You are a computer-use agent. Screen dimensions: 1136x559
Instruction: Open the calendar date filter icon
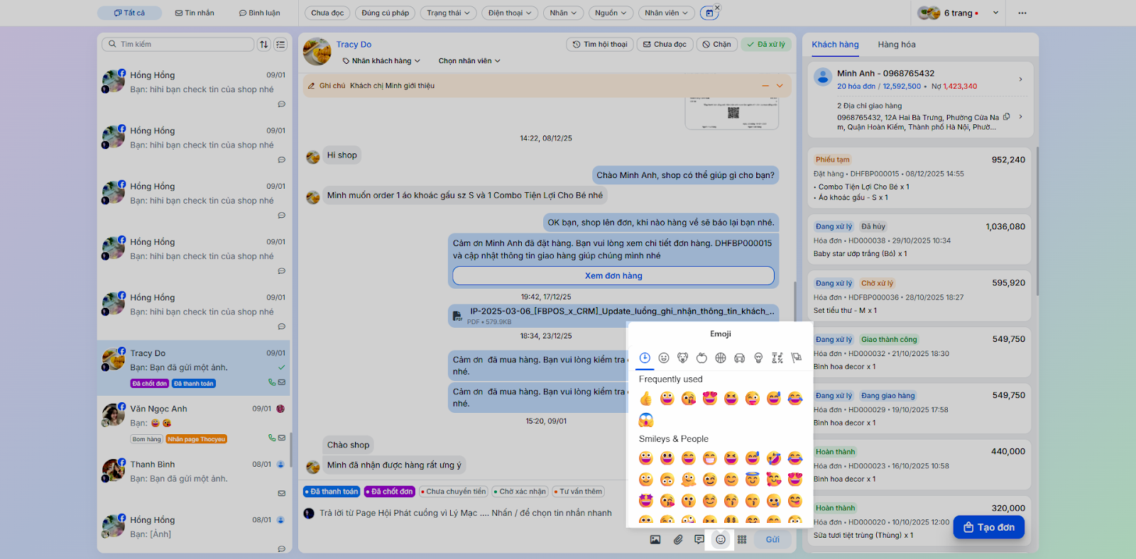pos(709,13)
